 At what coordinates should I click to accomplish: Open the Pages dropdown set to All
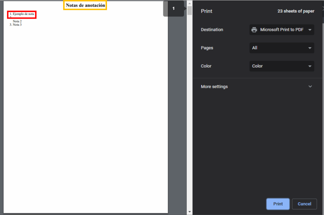pos(282,48)
